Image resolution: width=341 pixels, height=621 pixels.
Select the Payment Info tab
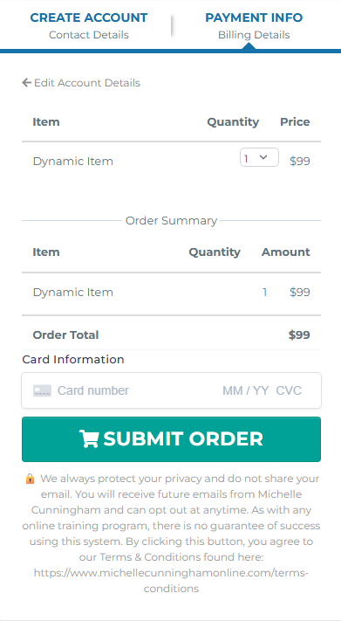point(254,25)
